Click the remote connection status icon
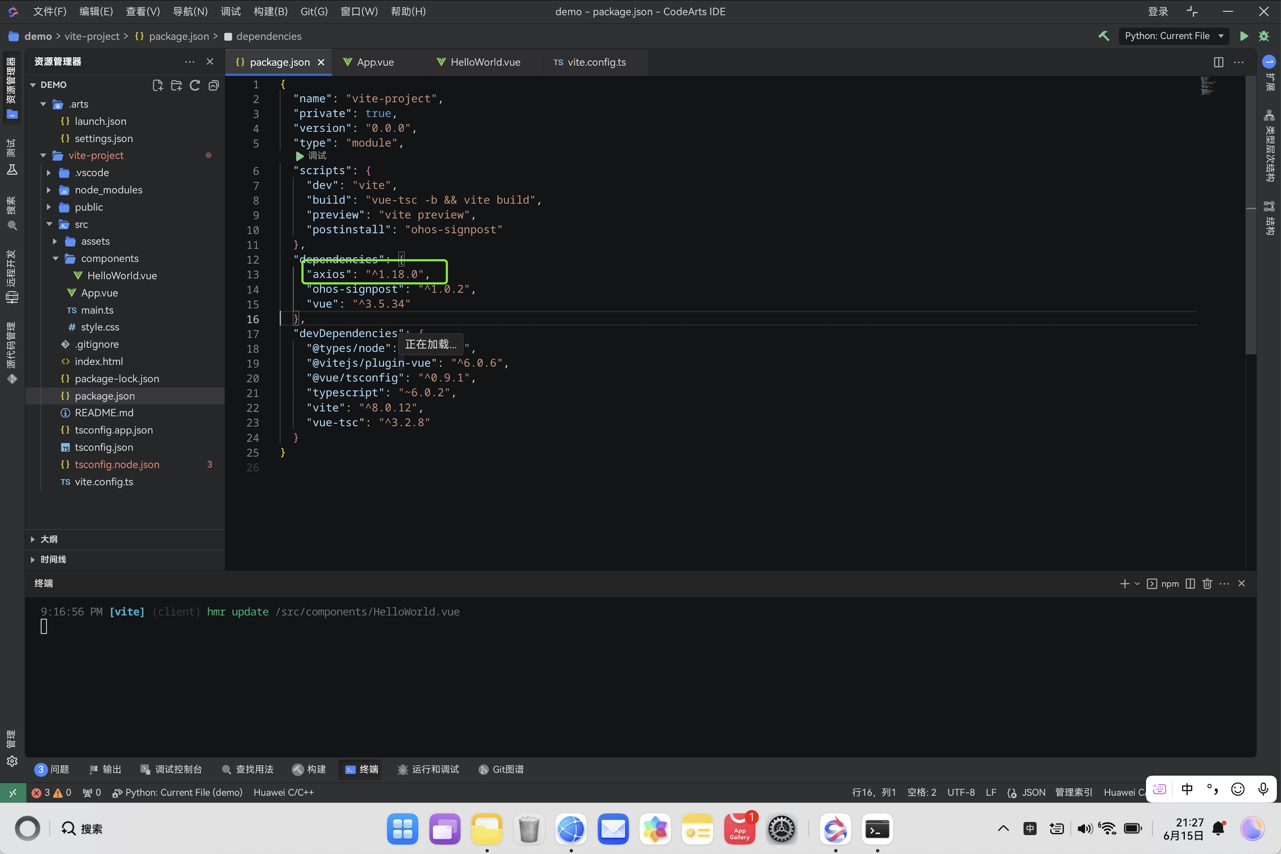This screenshot has height=854, width=1281. pyautogui.click(x=12, y=792)
